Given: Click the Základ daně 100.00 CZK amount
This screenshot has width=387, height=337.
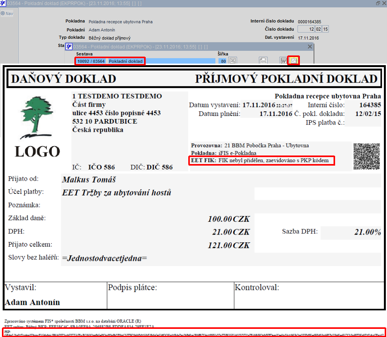Looking at the screenshot, I should (229, 219).
